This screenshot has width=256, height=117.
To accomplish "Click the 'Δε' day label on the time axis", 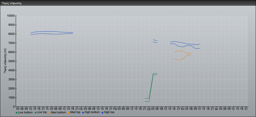I will coord(216,109).
